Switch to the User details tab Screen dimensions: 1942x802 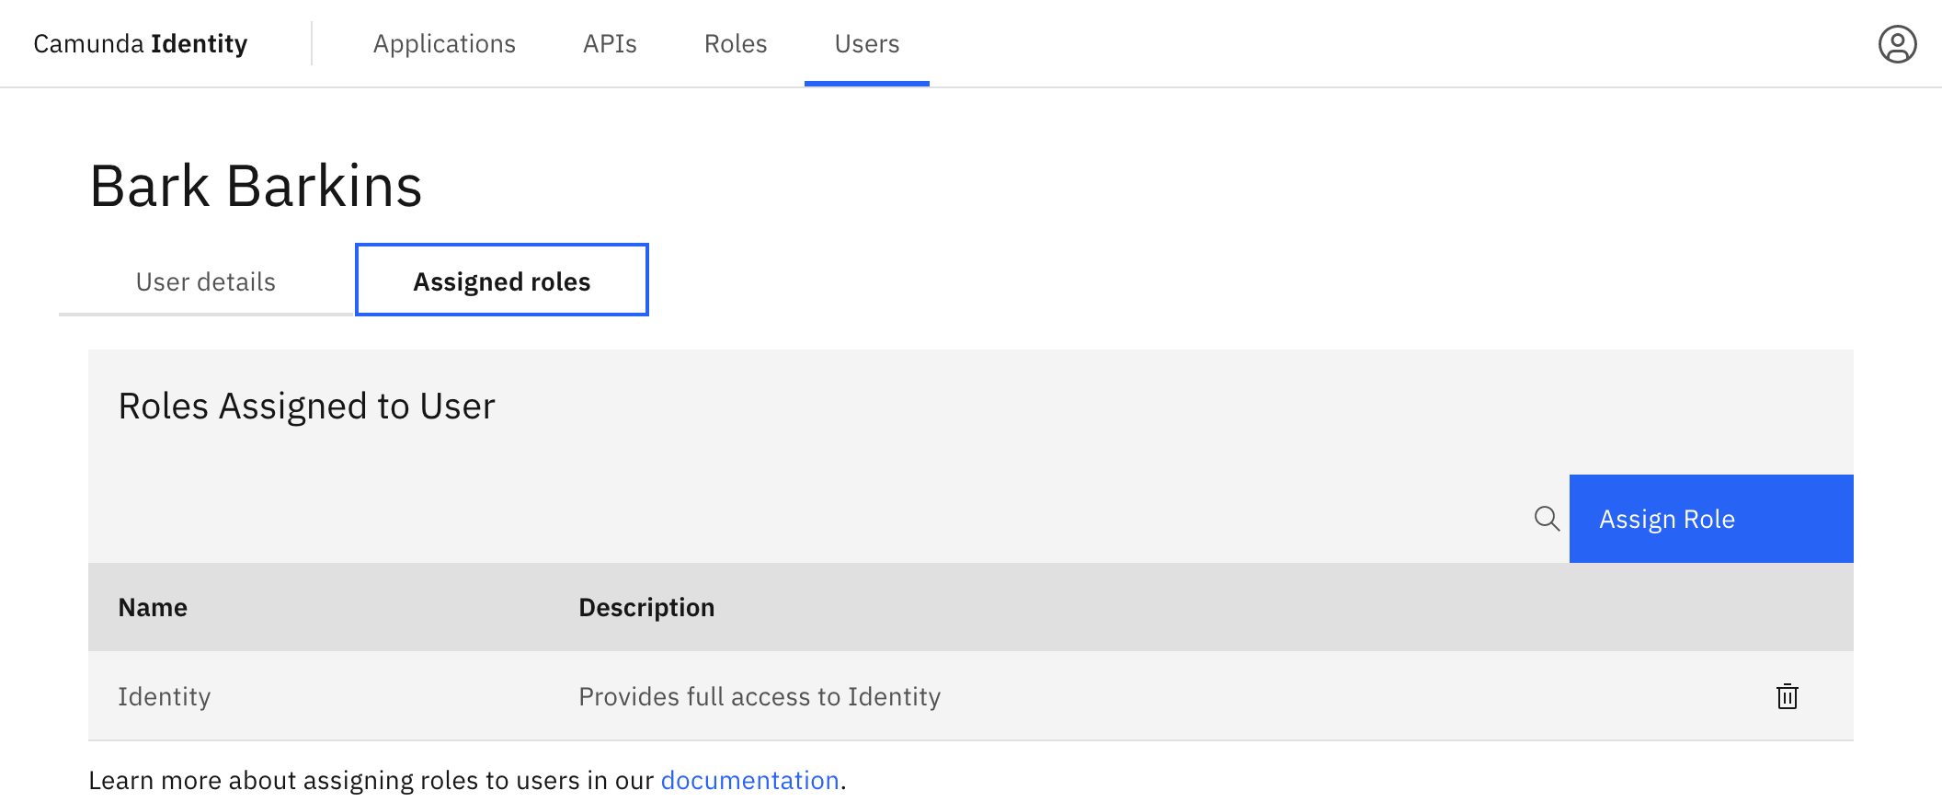coord(206,281)
